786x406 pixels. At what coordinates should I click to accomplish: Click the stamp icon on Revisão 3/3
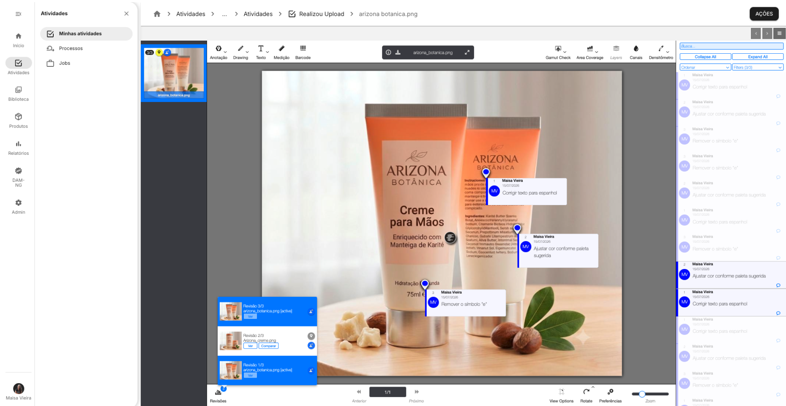click(311, 312)
